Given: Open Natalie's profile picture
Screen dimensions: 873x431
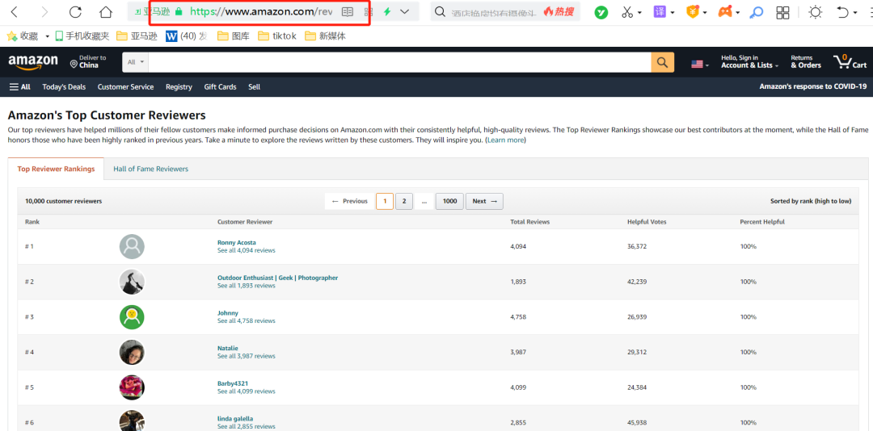Looking at the screenshot, I should pyautogui.click(x=132, y=352).
